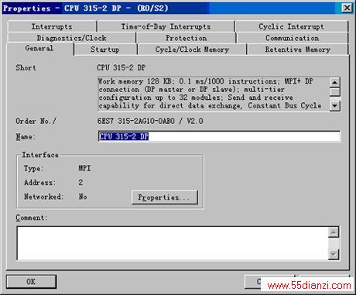Open the Communication tab
The height and width of the screenshot is (295, 356).
(293, 38)
